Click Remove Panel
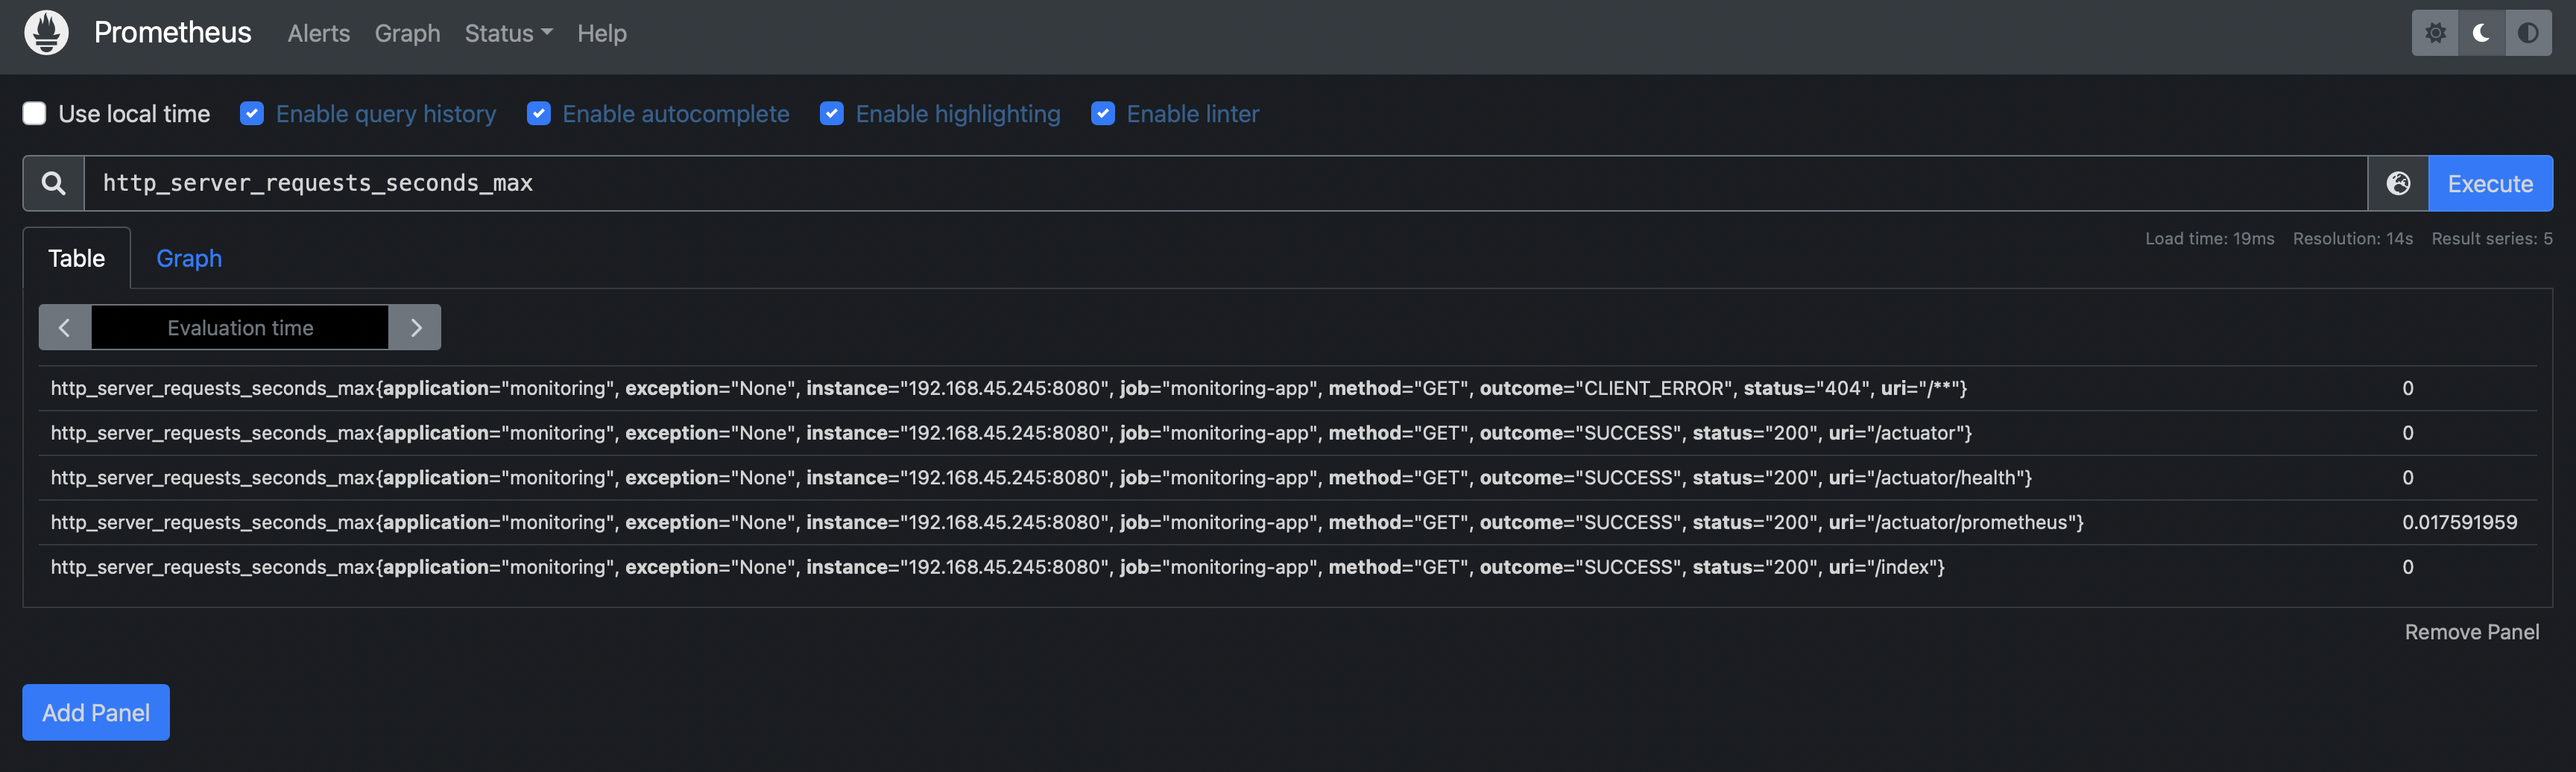The height and width of the screenshot is (772, 2576). pos(2471,632)
